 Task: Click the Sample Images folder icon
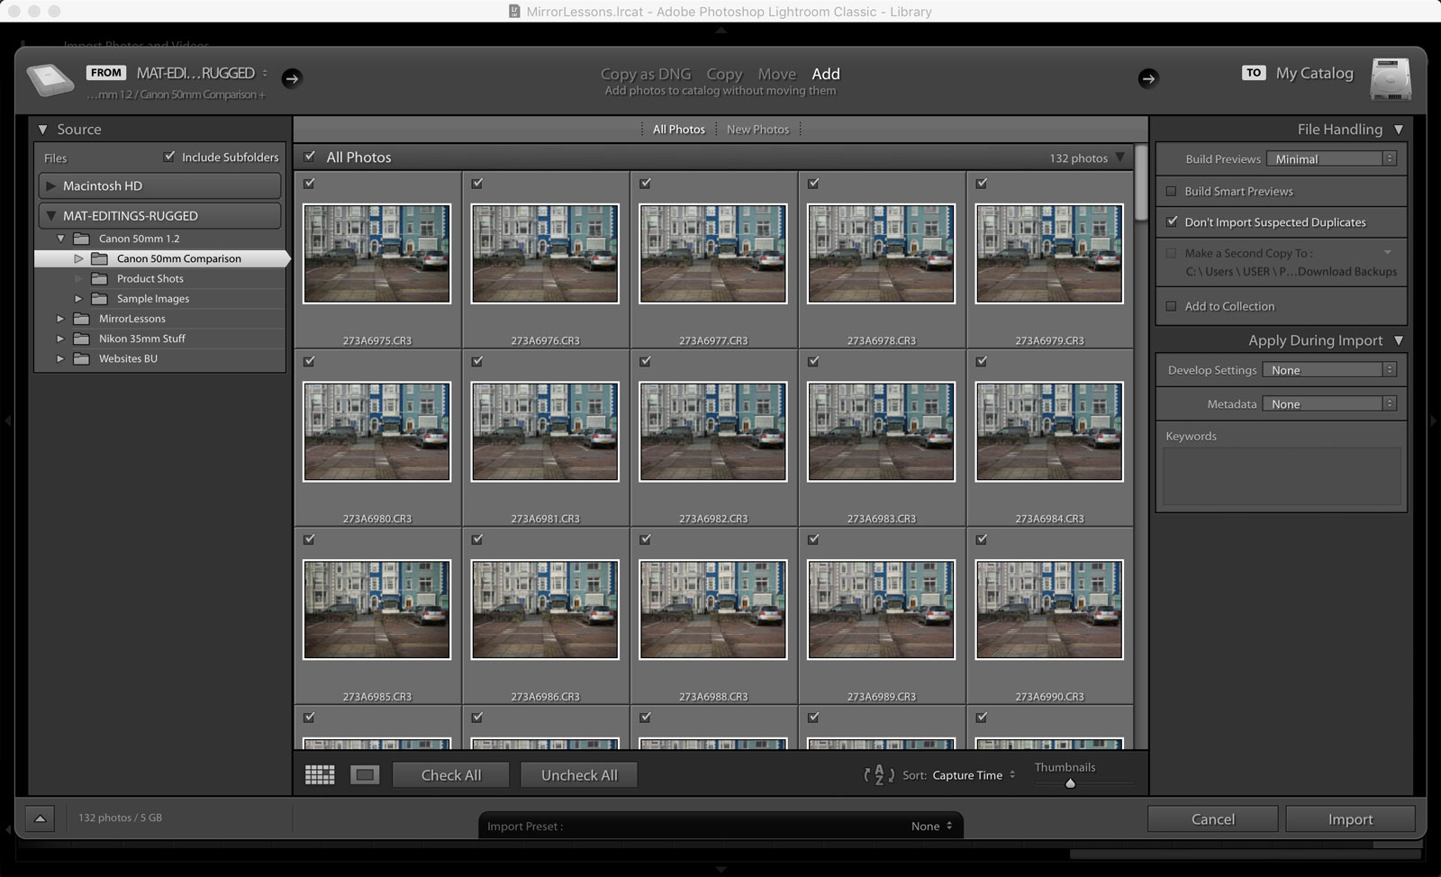pos(99,298)
